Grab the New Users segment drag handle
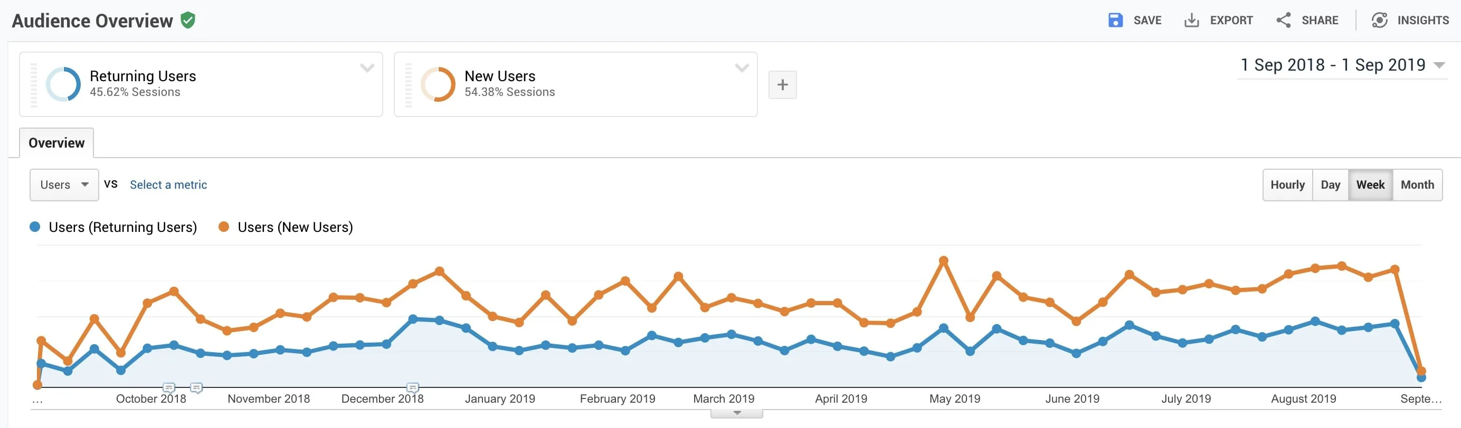This screenshot has height=428, width=1461. pyautogui.click(x=409, y=85)
